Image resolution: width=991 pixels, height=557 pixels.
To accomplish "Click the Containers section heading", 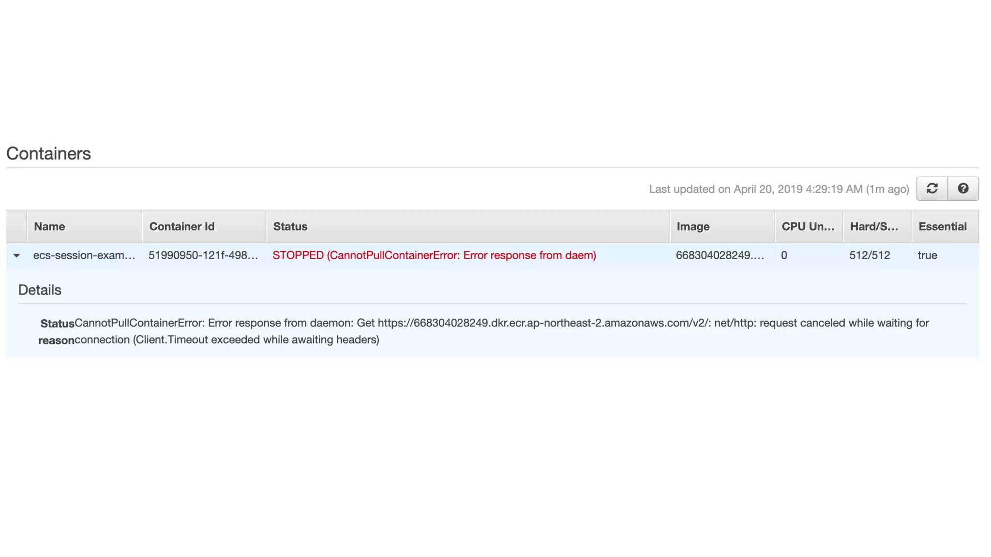I will (x=48, y=154).
